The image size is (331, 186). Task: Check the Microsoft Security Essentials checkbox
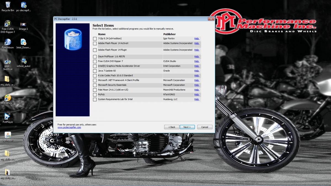(95, 85)
